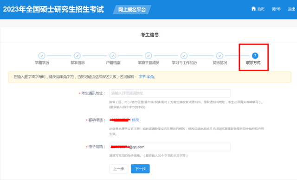297x180 pixels.
Task: Select the 学习与工作经历 step checkmark icon
Action: (184, 56)
